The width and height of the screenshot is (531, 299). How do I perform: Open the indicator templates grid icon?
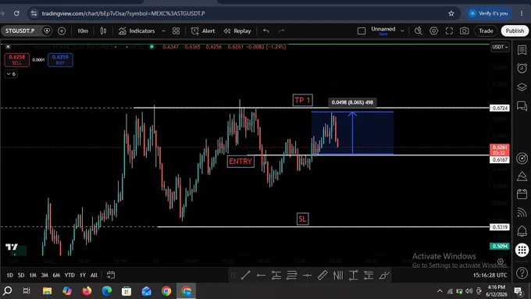point(176,30)
